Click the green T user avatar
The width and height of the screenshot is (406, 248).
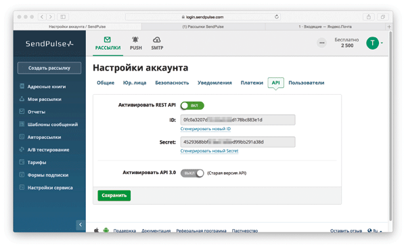[372, 43]
